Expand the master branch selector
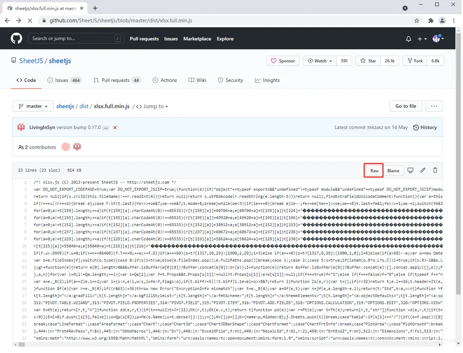The height and width of the screenshot is (353, 463). click(x=33, y=106)
